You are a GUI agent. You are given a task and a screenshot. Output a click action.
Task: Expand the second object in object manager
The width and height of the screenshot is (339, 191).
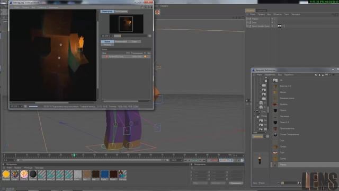pos(247,22)
